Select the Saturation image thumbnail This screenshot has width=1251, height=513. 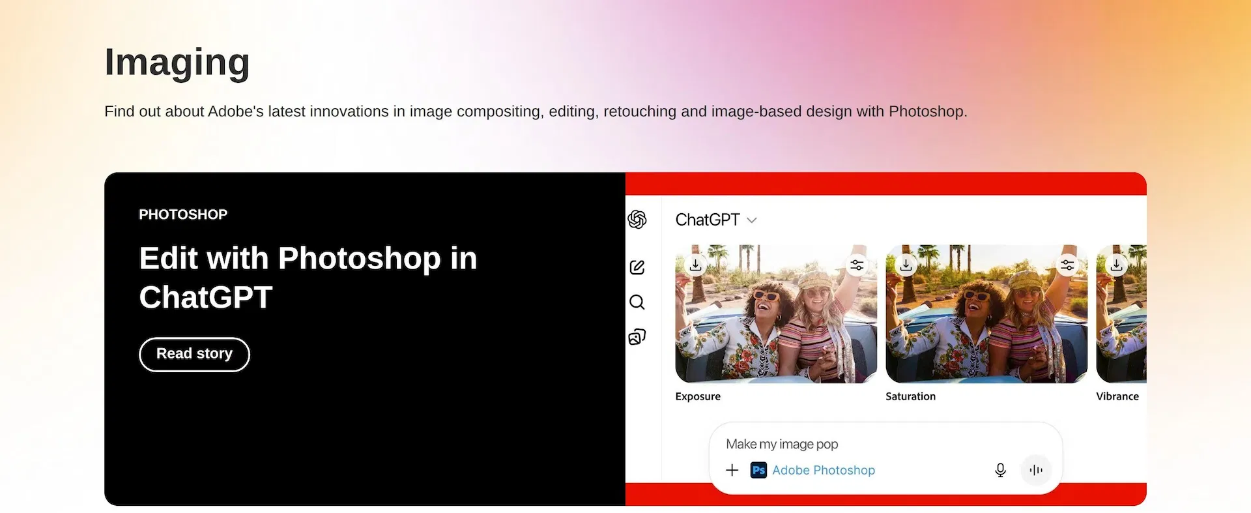pyautogui.click(x=986, y=314)
